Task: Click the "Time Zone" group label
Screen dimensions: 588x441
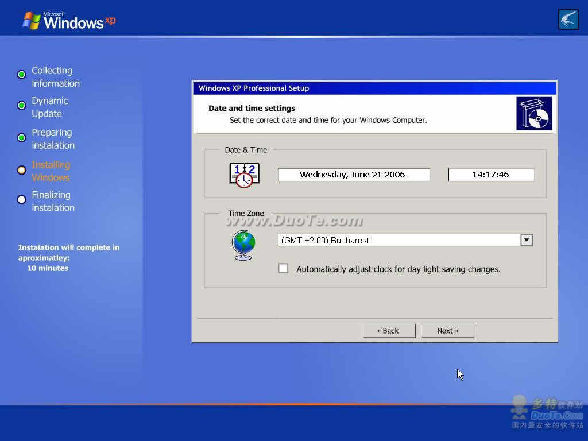Action: [x=246, y=214]
